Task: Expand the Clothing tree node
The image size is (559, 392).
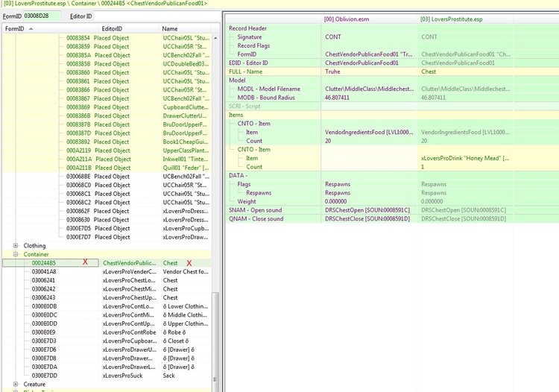Action: click(x=16, y=245)
